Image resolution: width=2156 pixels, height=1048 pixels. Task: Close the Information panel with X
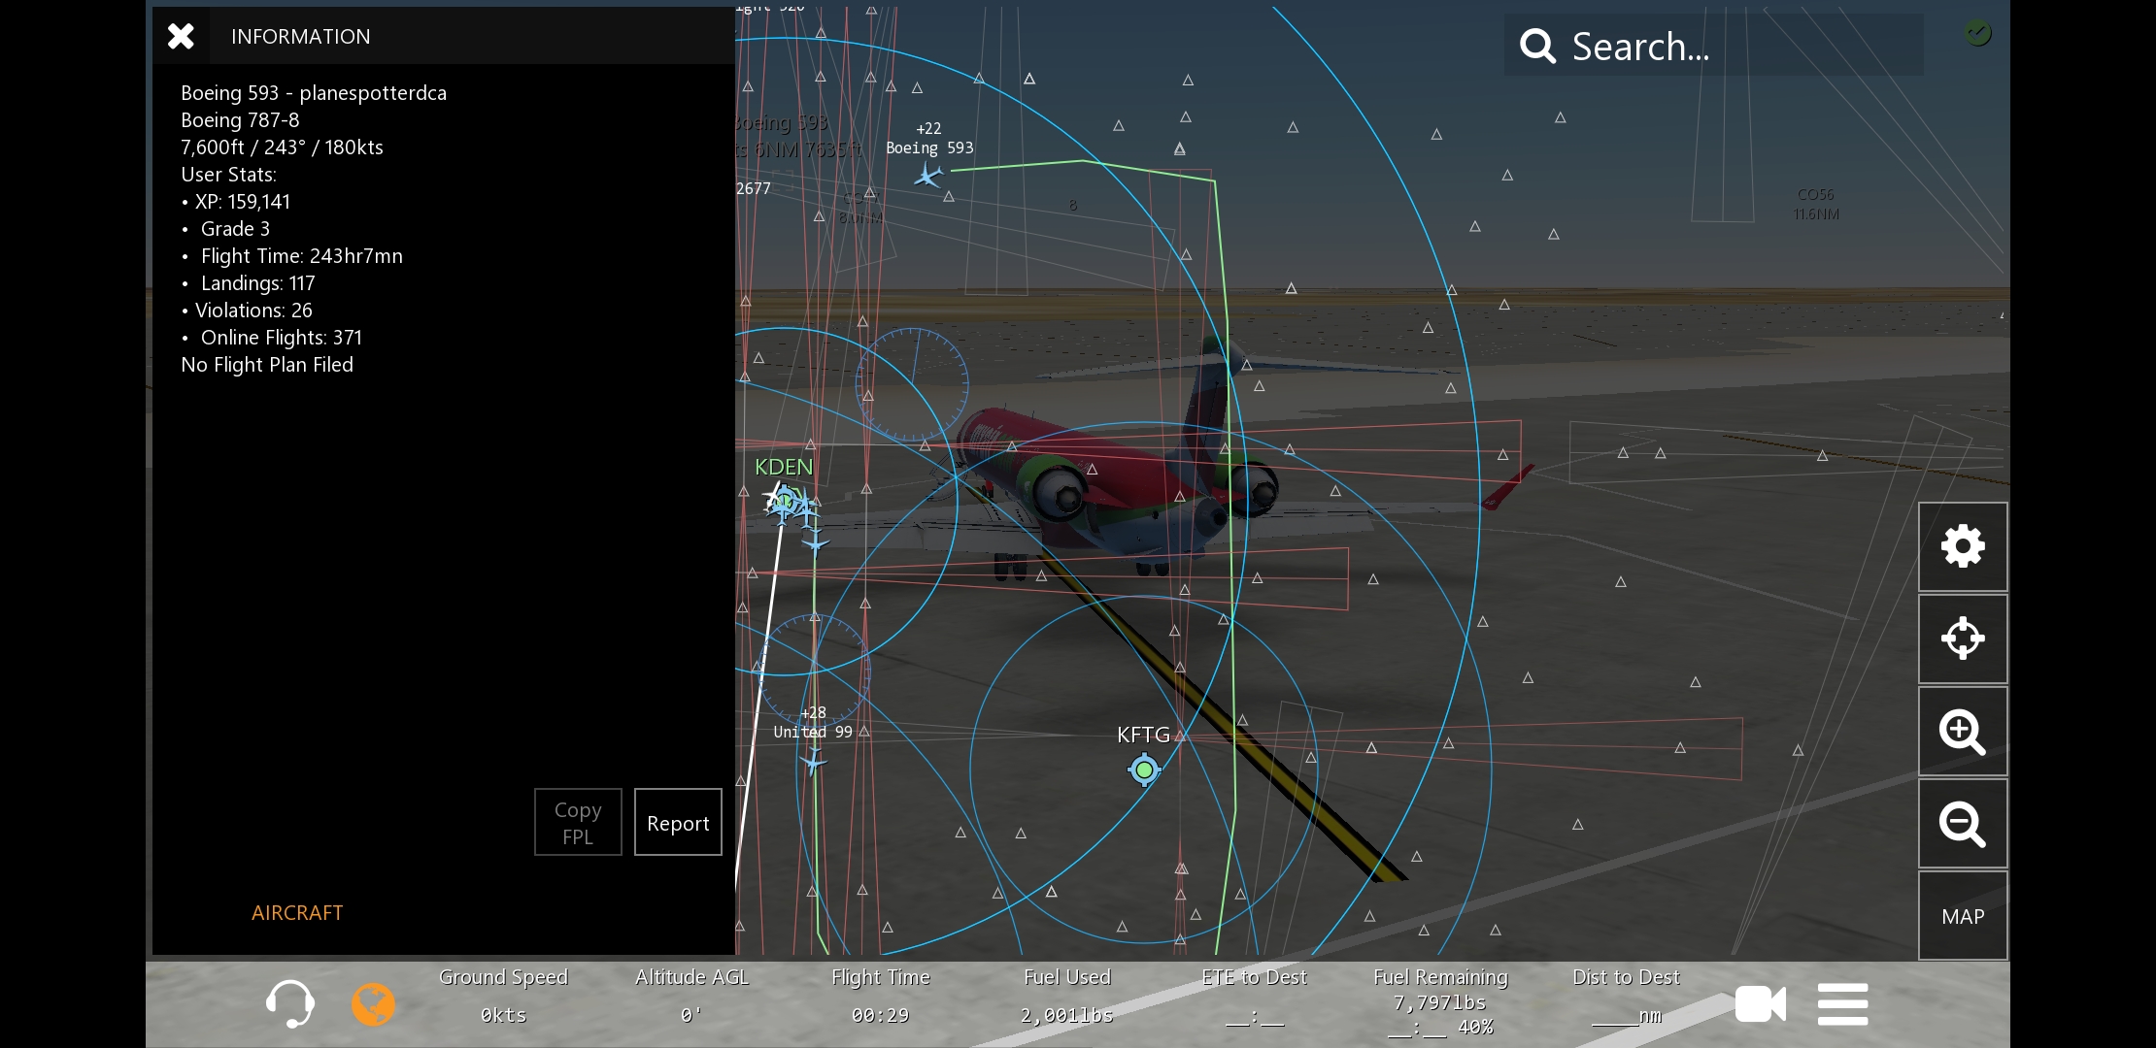[x=181, y=37]
